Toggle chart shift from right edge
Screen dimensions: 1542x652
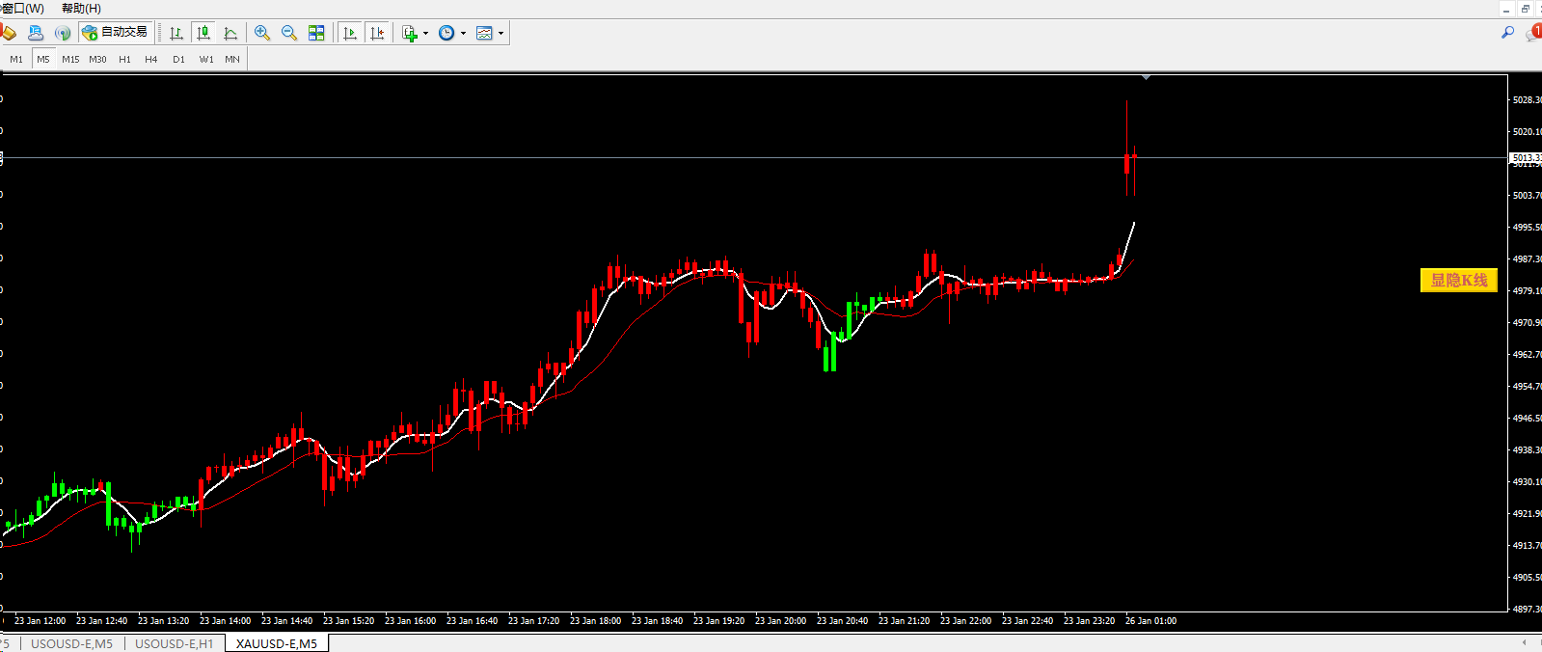(x=377, y=33)
